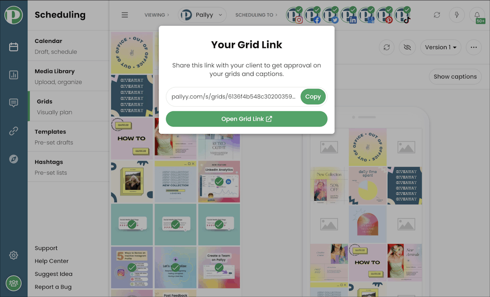The height and width of the screenshot is (297, 490).
Task: Click the top bar refresh icon
Action: 437,15
